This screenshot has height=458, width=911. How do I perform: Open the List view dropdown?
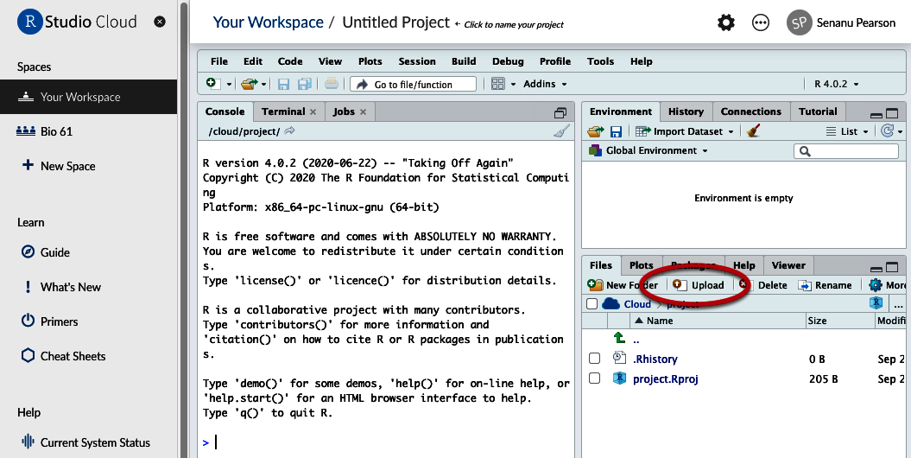pos(847,131)
